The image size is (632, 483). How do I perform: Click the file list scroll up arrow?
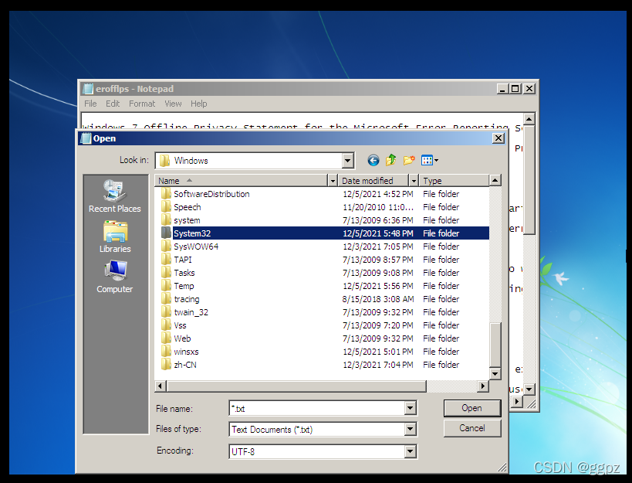click(495, 180)
